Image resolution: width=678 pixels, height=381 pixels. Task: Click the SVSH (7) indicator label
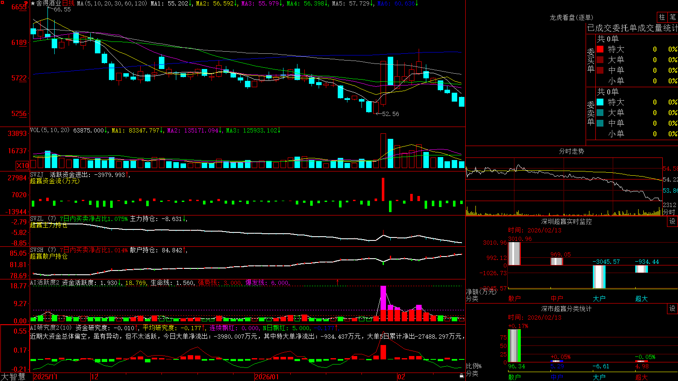click(43, 250)
